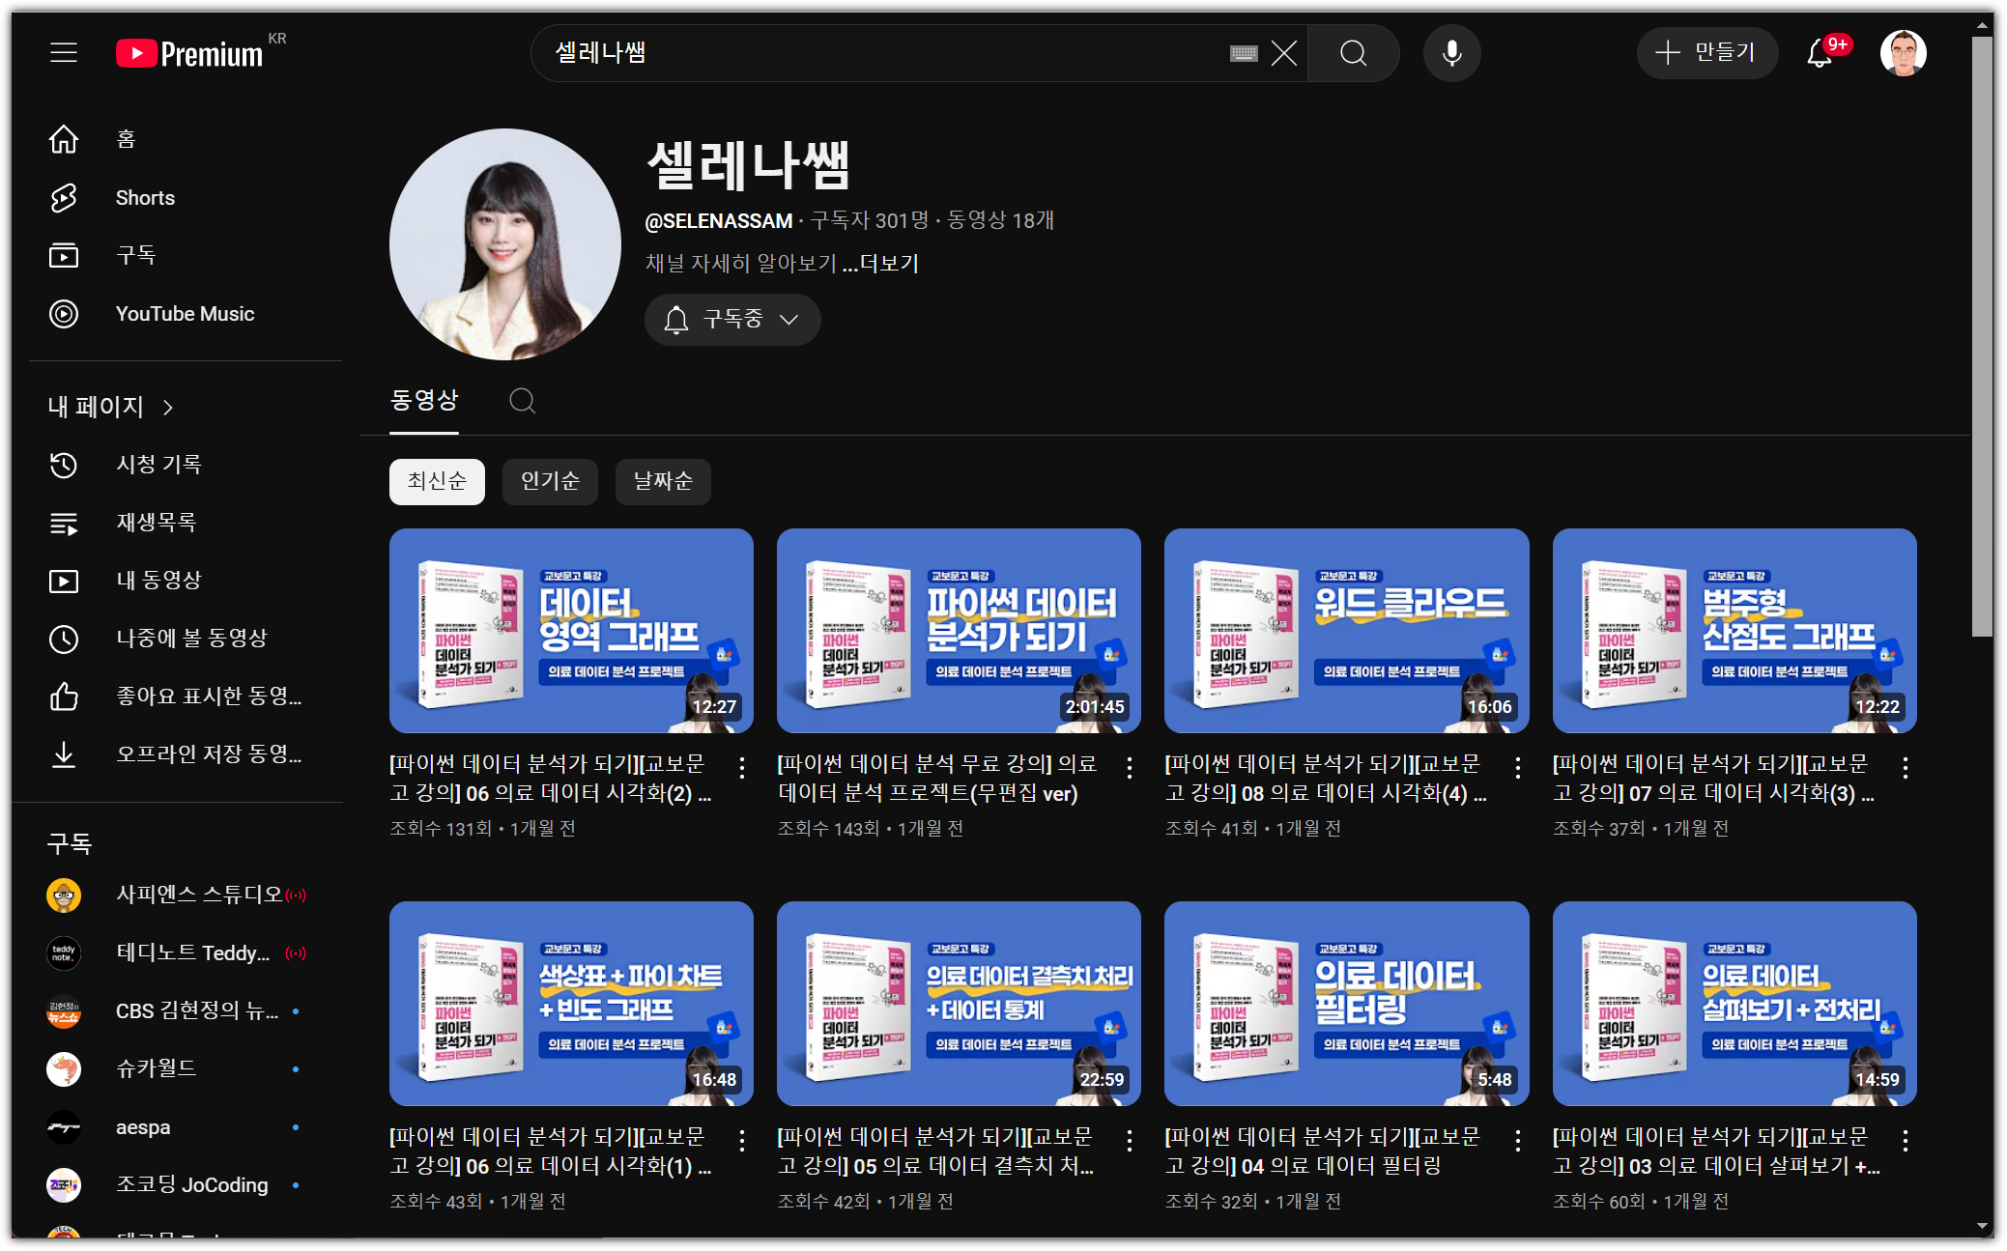The height and width of the screenshot is (1251, 2007).
Task: Click the 만들기 create button
Action: (x=1706, y=53)
